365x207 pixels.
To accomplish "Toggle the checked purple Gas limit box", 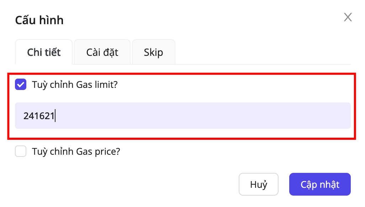I will pyautogui.click(x=21, y=85).
